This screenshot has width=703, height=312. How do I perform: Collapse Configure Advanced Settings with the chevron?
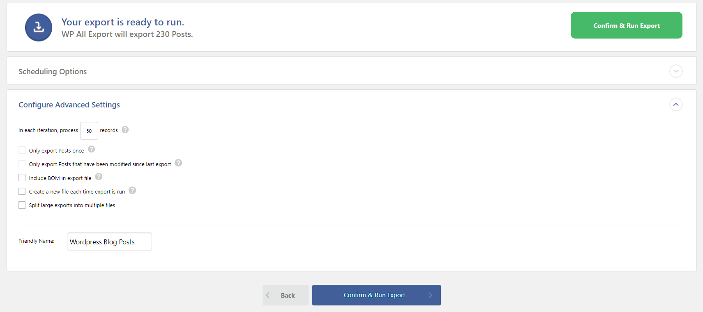676,105
